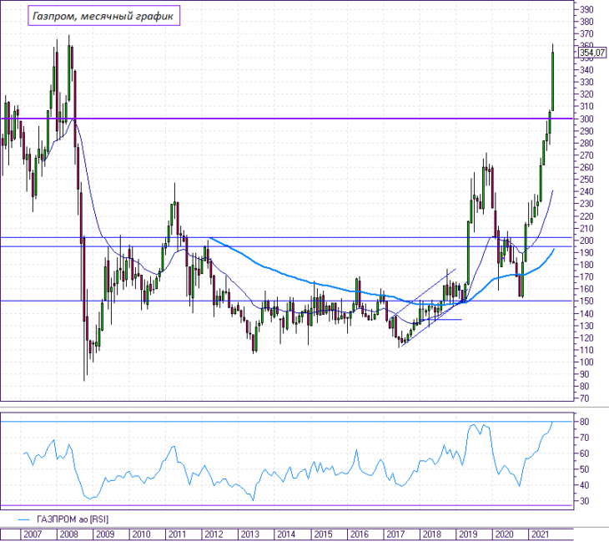Click RSI axis value 50
609x542 pixels.
pos(585,469)
